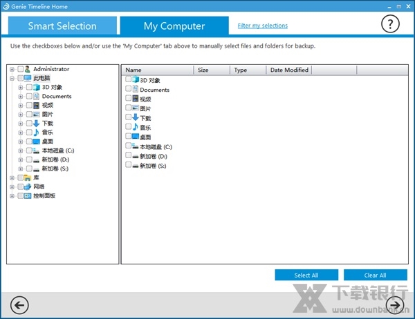The height and width of the screenshot is (319, 415).
Task: Click the 音乐 music note icon in file list
Action: point(136,127)
